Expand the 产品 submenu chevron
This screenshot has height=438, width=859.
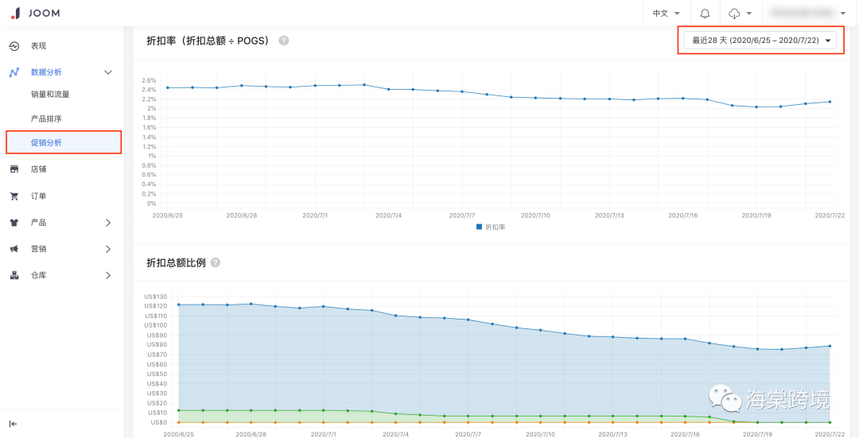(108, 223)
